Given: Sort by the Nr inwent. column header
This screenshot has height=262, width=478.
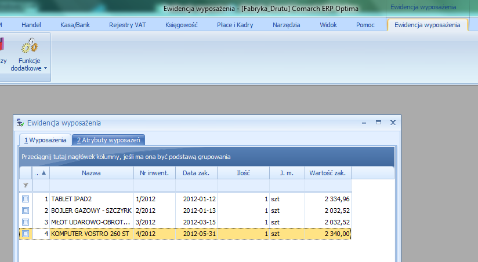Looking at the screenshot, I should 154,173.
